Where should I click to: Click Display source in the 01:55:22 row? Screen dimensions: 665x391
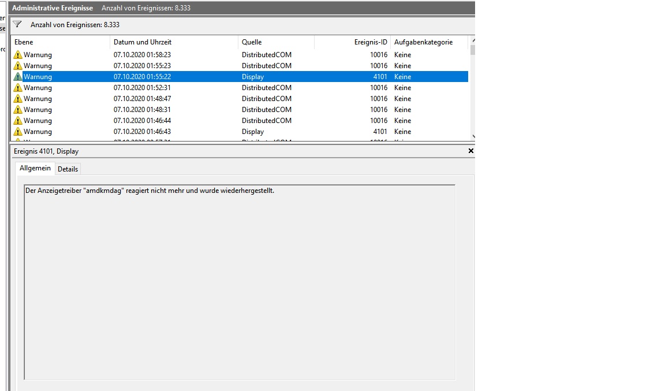253,77
